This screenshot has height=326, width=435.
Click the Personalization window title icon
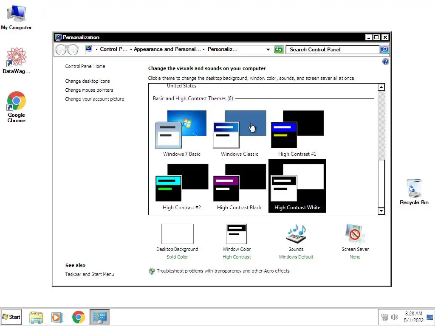pyautogui.click(x=58, y=37)
